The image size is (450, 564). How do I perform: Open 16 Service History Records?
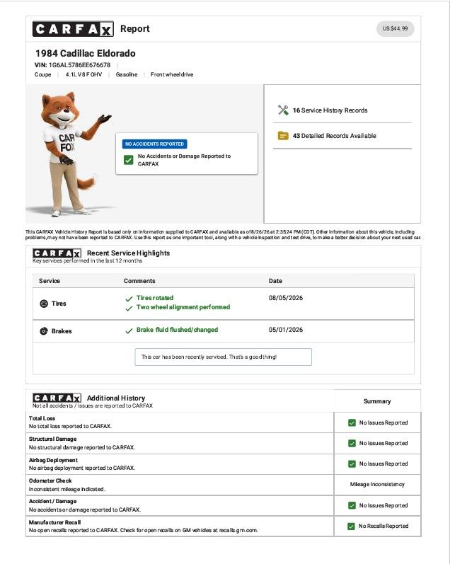tap(330, 110)
